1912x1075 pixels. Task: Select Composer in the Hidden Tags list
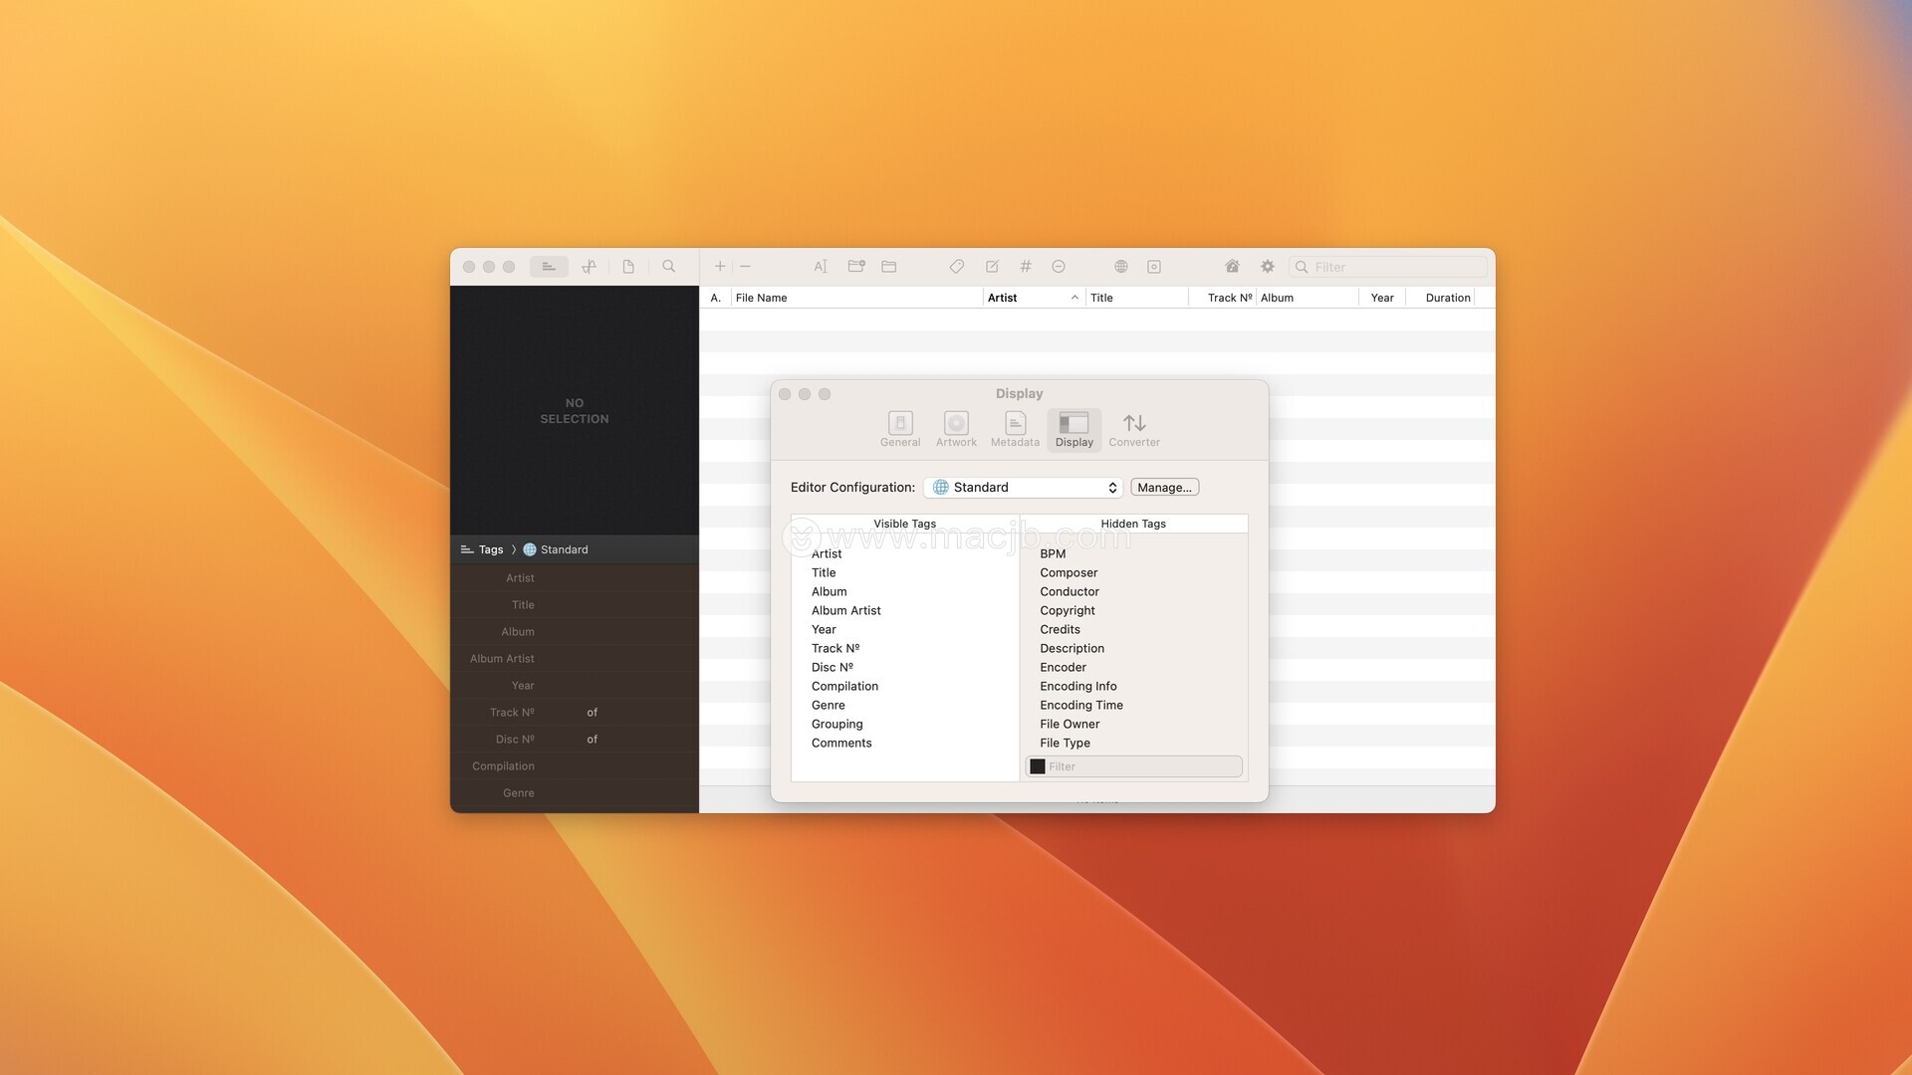(1069, 573)
